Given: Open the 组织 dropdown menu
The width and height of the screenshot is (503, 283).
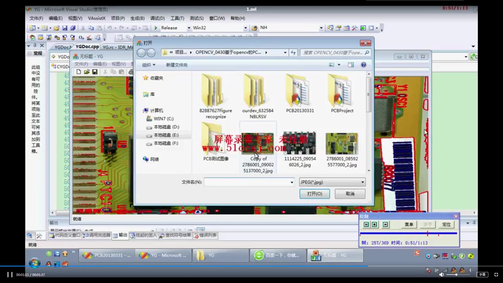Looking at the screenshot, I should pyautogui.click(x=149, y=65).
